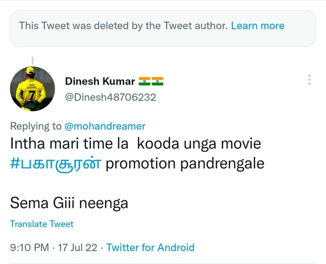The width and height of the screenshot is (326, 264).
Task: Click the 17 Jul 22 timestamp
Action: coord(76,247)
